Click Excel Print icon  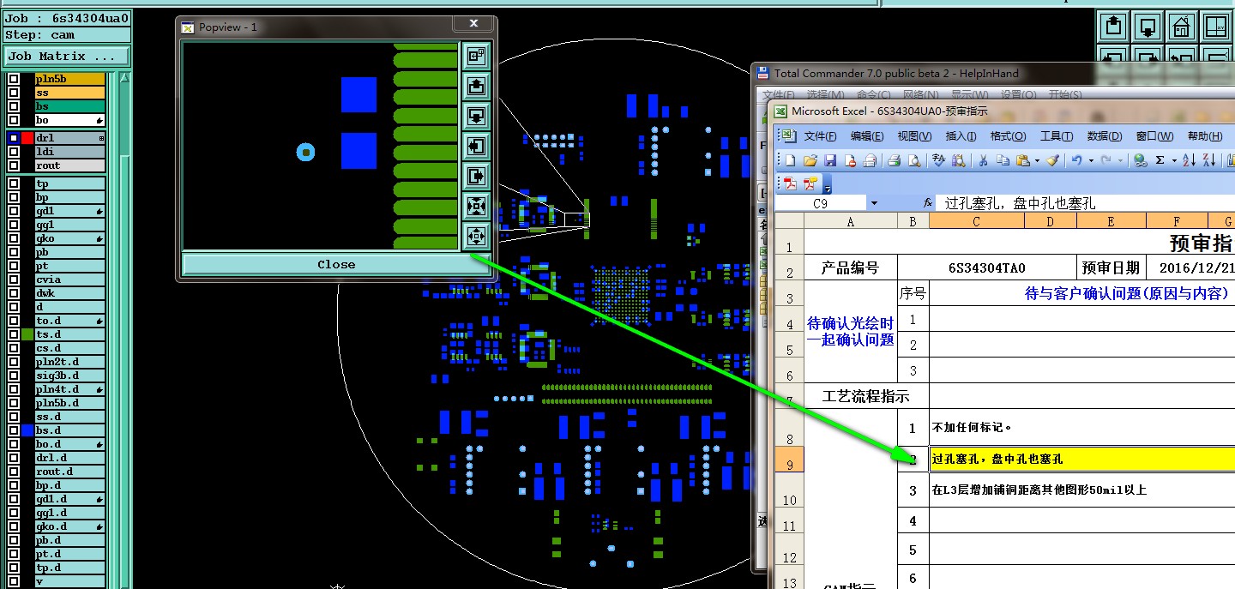pyautogui.click(x=894, y=160)
